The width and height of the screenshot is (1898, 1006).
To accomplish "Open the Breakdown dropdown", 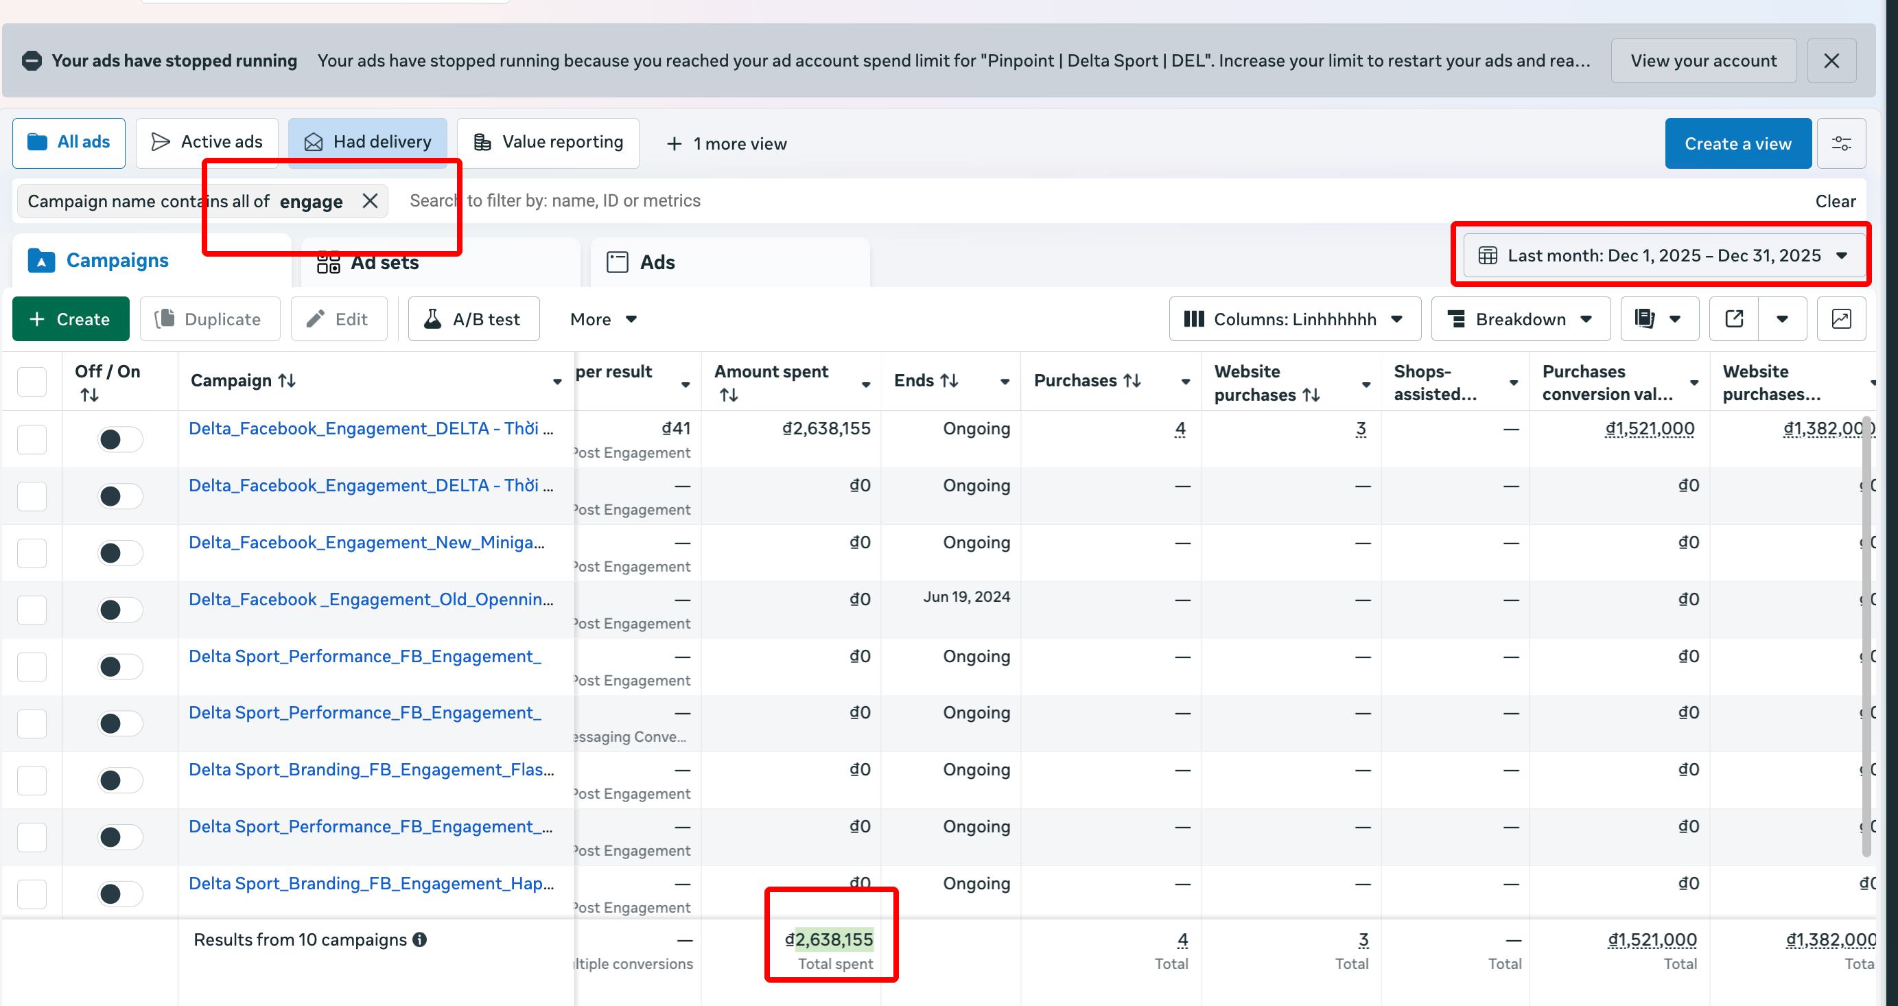I will click(1520, 319).
